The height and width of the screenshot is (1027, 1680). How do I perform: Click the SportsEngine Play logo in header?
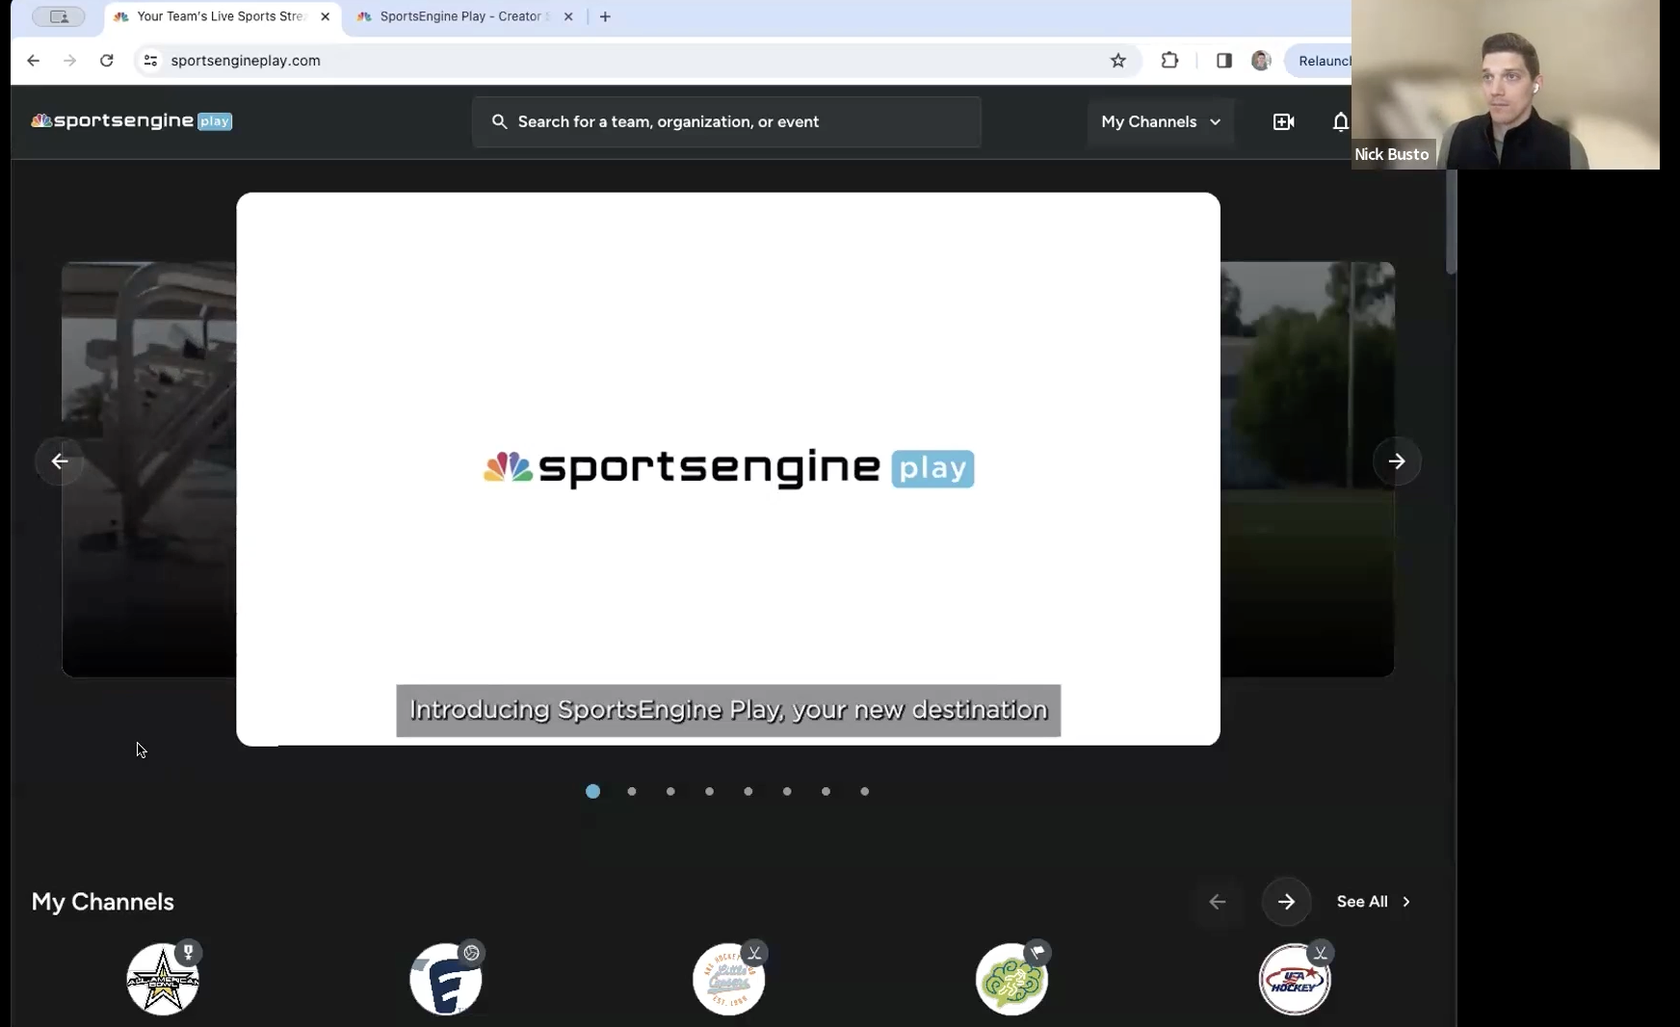point(132,121)
